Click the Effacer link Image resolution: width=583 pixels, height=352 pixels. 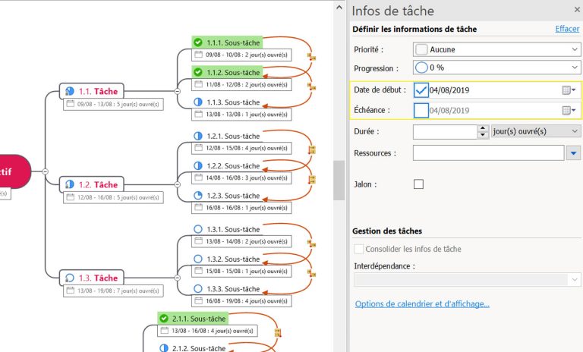pos(566,29)
